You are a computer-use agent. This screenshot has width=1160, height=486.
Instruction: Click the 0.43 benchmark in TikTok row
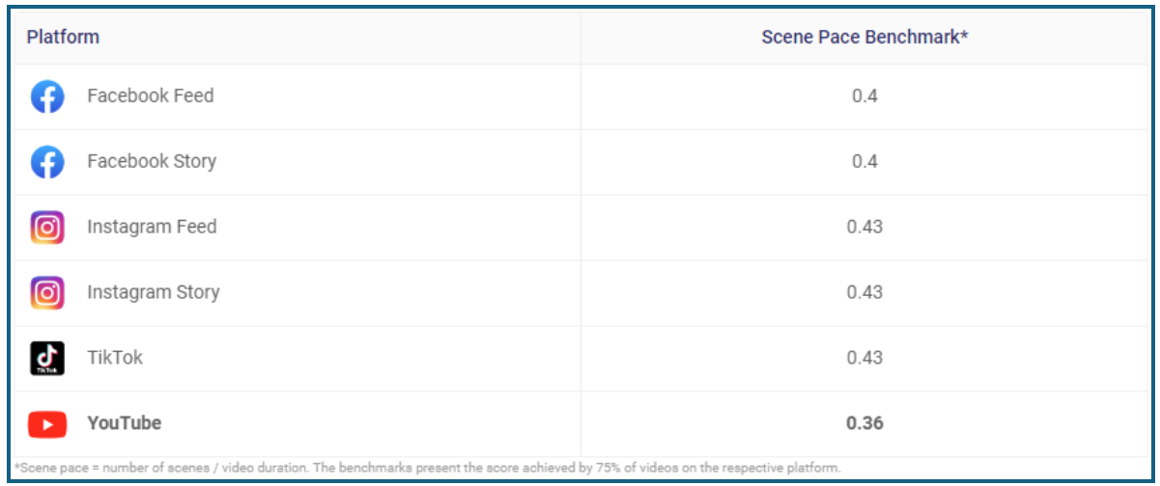864,358
